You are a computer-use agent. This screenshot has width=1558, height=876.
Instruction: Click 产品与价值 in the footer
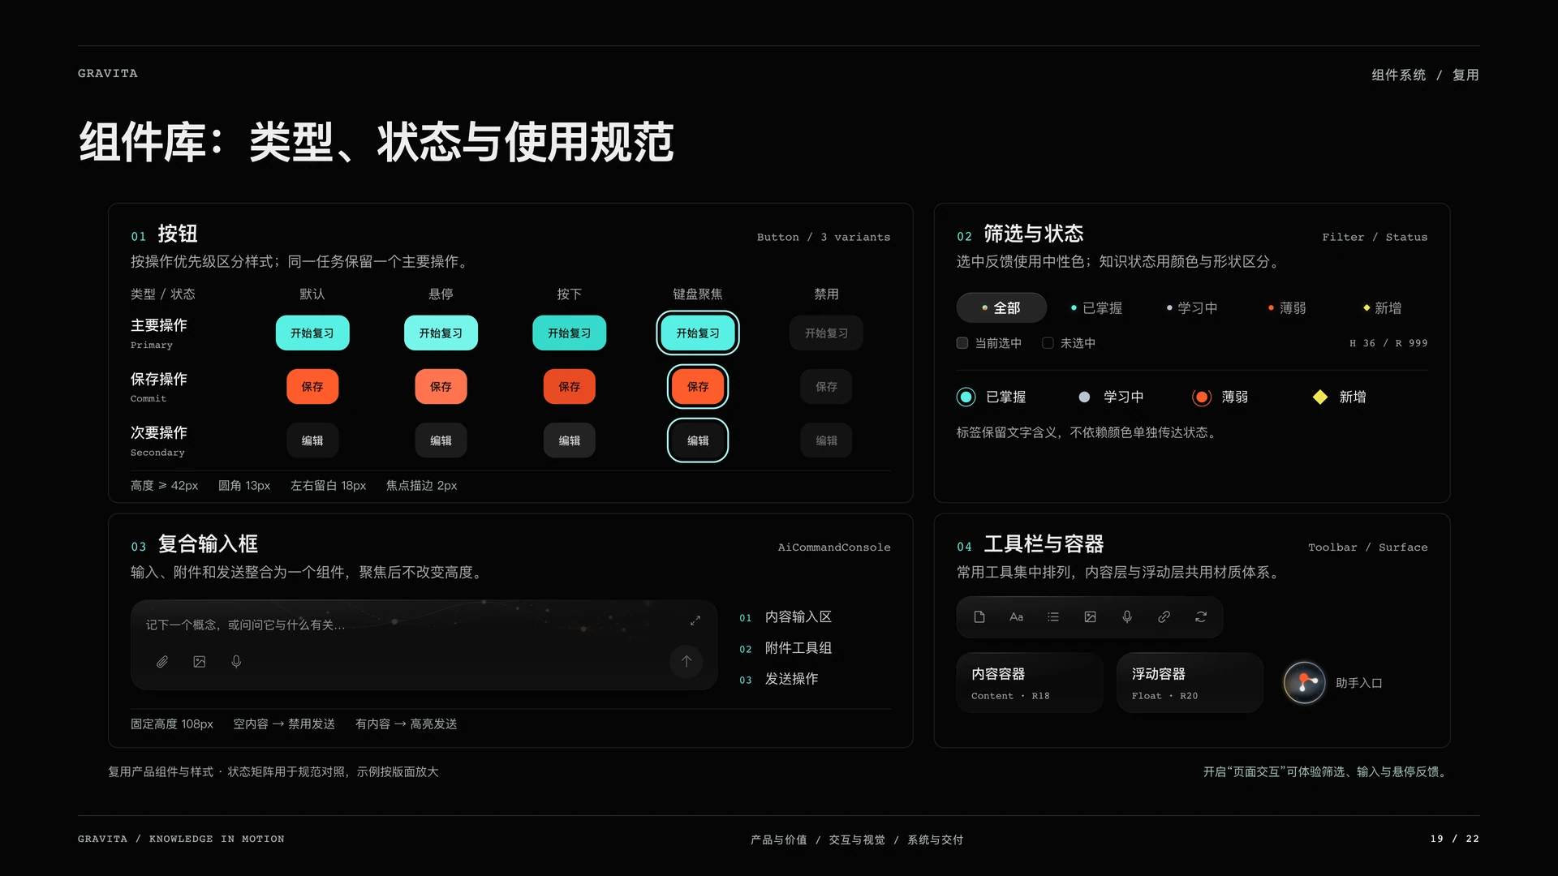[x=779, y=839]
